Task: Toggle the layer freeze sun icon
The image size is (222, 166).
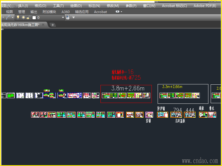Action: coord(23,17)
